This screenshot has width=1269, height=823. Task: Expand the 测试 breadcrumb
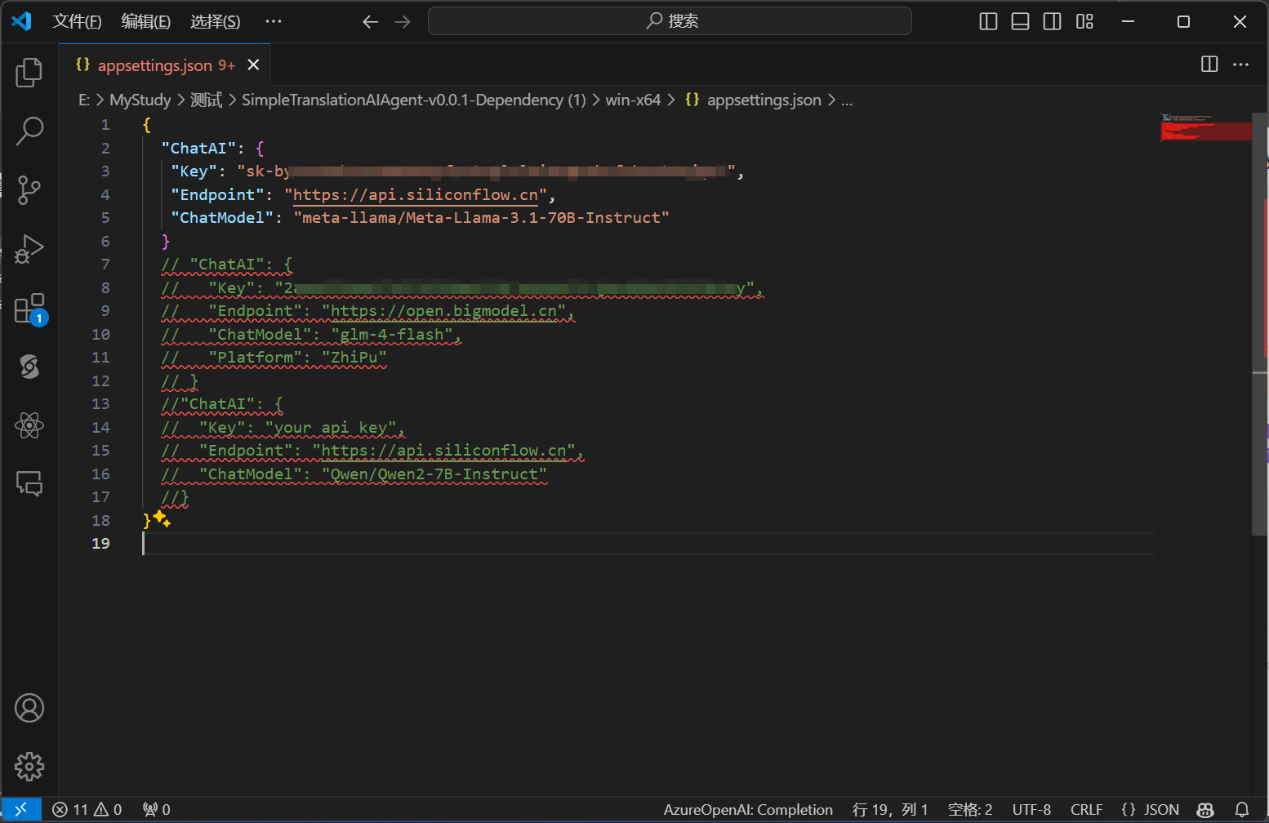[206, 100]
